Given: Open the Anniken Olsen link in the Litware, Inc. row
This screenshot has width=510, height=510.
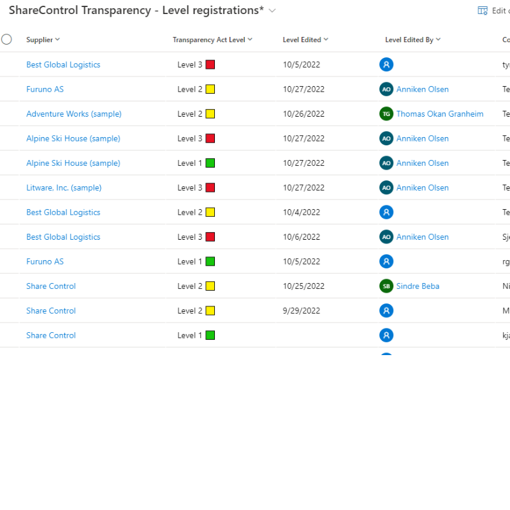Looking at the screenshot, I should click(422, 187).
